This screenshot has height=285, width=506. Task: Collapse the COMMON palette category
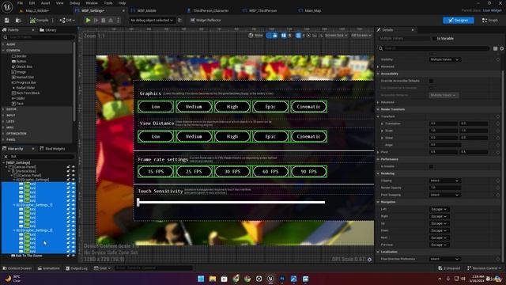click(x=4, y=51)
